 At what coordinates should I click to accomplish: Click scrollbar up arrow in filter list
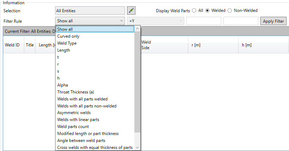138,29
